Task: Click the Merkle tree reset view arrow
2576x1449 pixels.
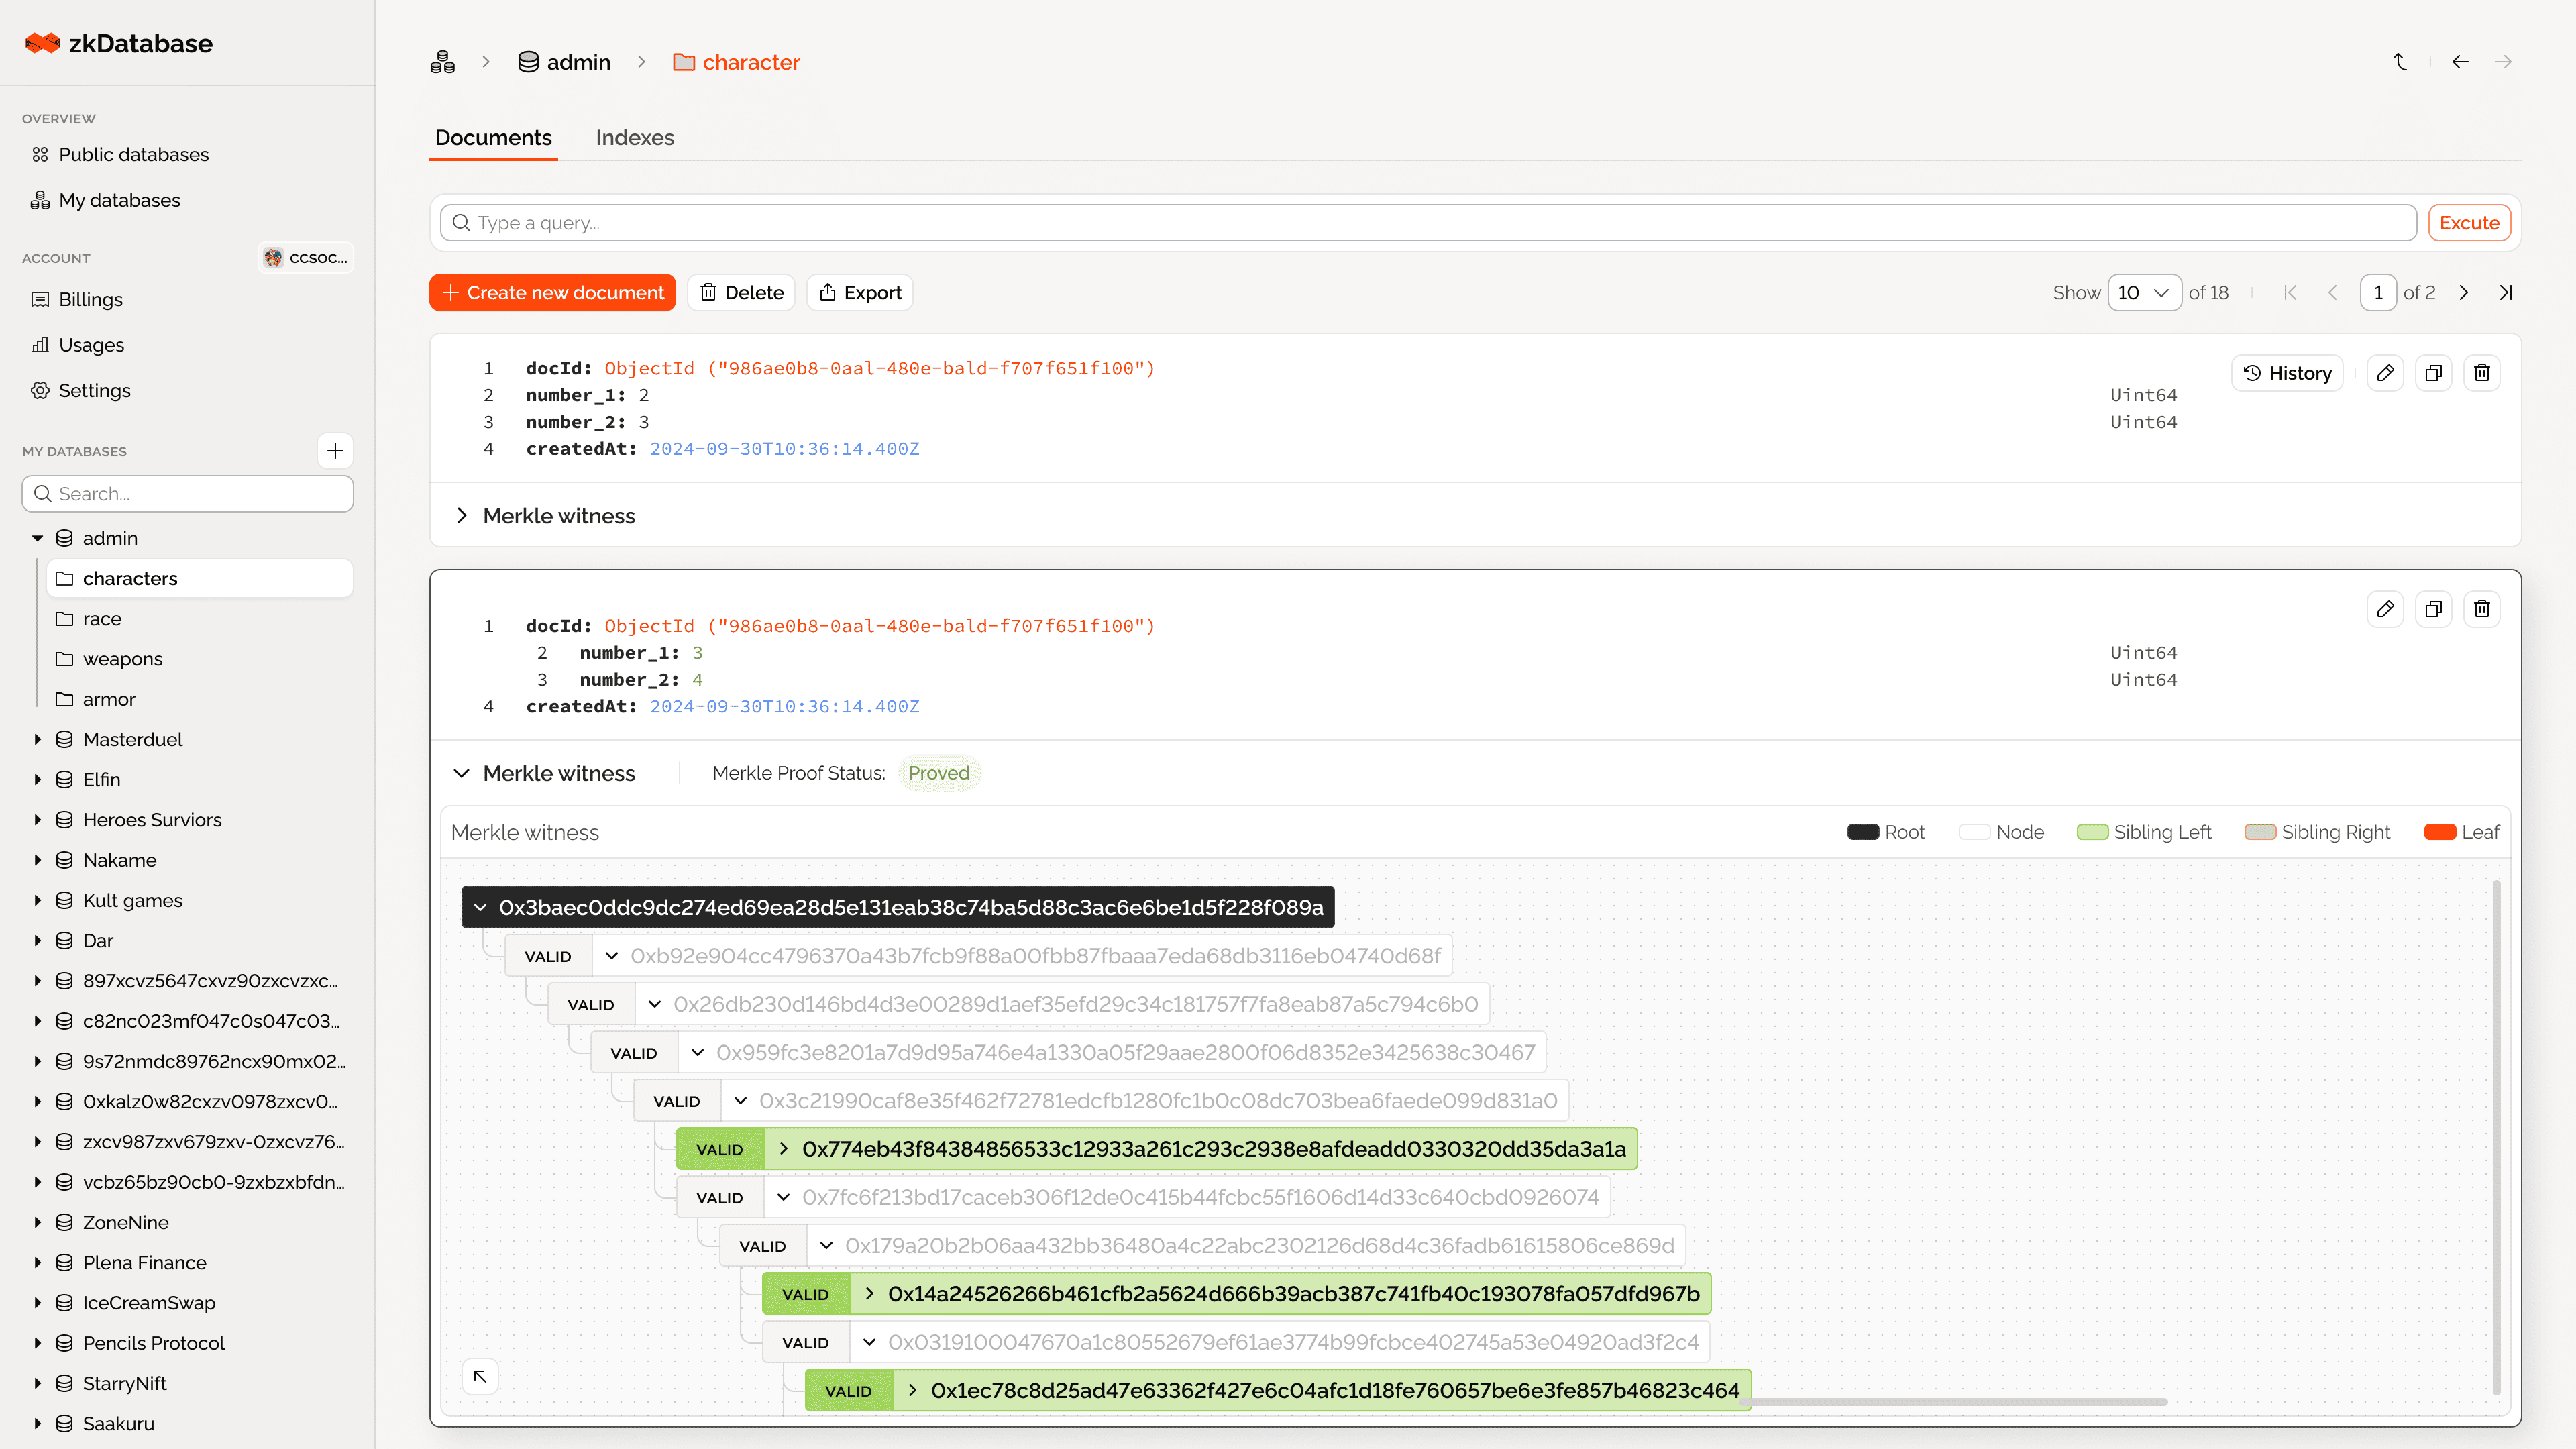Action: 480,1376
